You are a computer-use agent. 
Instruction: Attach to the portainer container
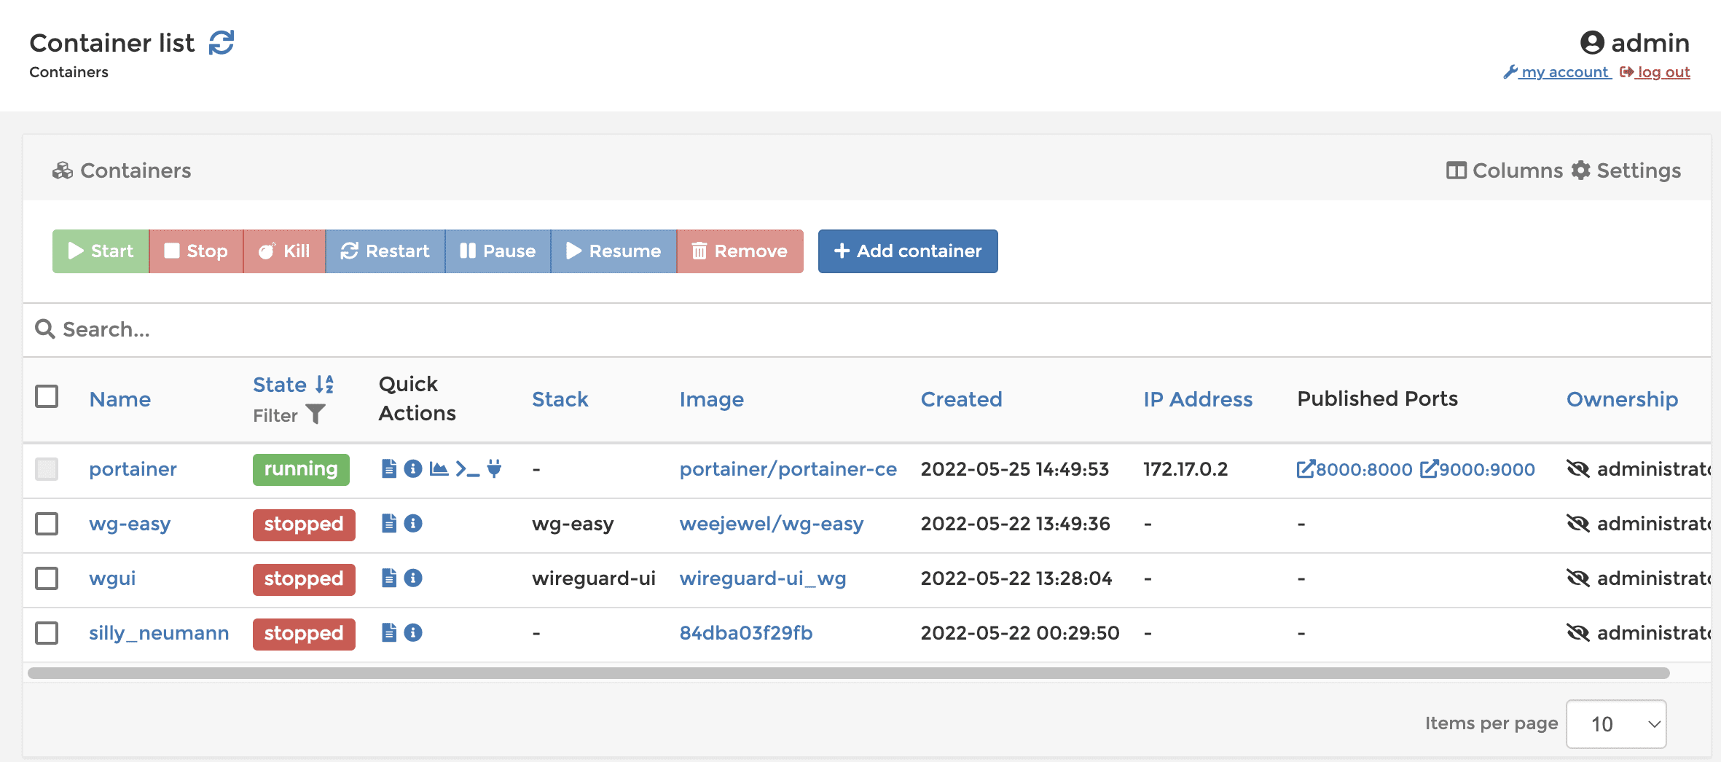click(x=494, y=469)
